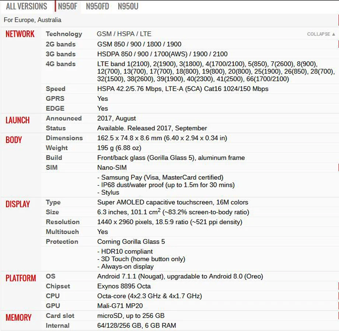Click the '64/128/256 GB, 6 GB RAM' value
339x331 pixels.
137,325
